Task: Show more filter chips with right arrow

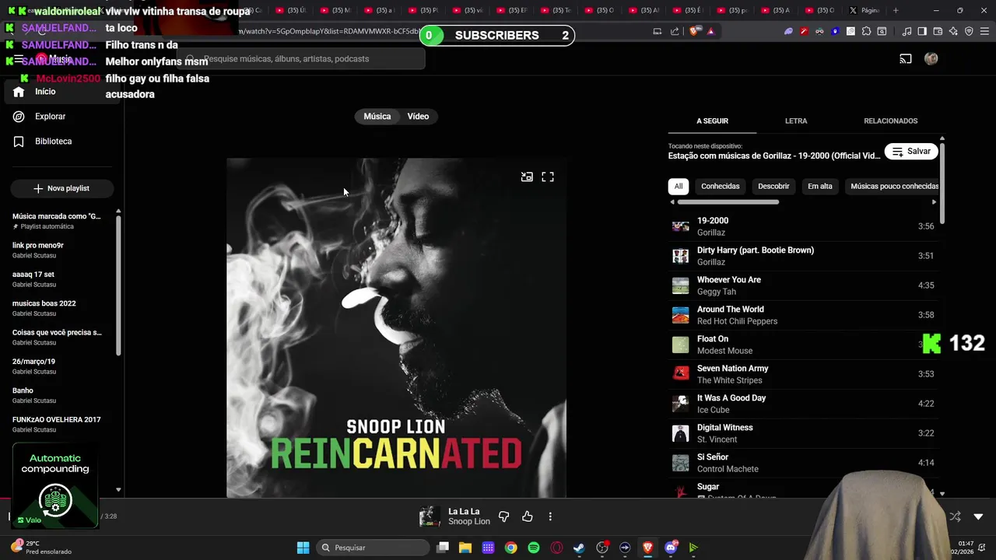Action: 935,202
